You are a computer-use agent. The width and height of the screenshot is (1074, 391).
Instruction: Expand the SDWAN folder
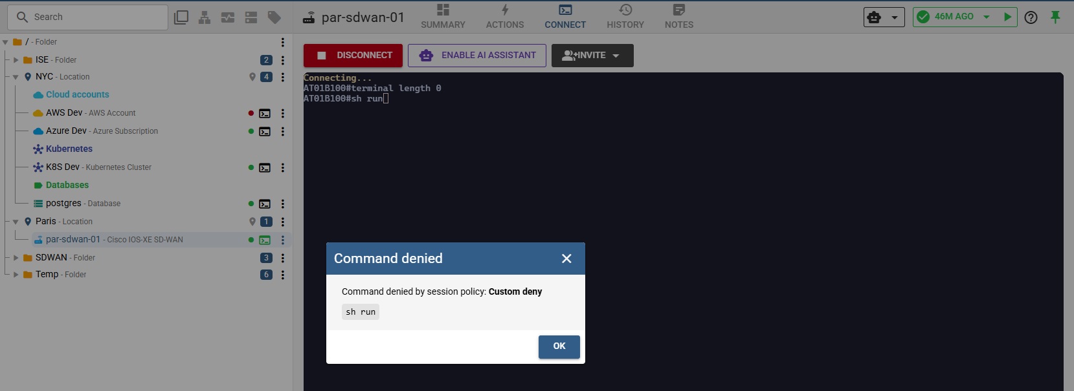pos(16,258)
